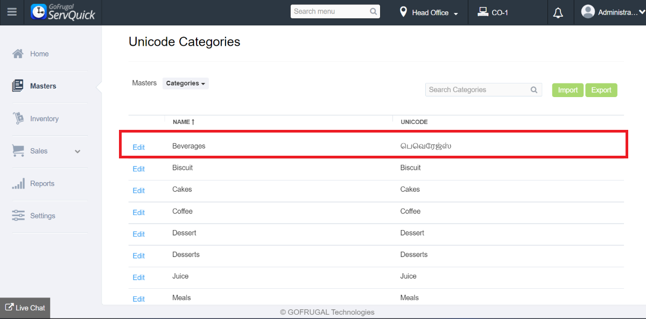Click the Export button
The height and width of the screenshot is (319, 646).
point(601,90)
